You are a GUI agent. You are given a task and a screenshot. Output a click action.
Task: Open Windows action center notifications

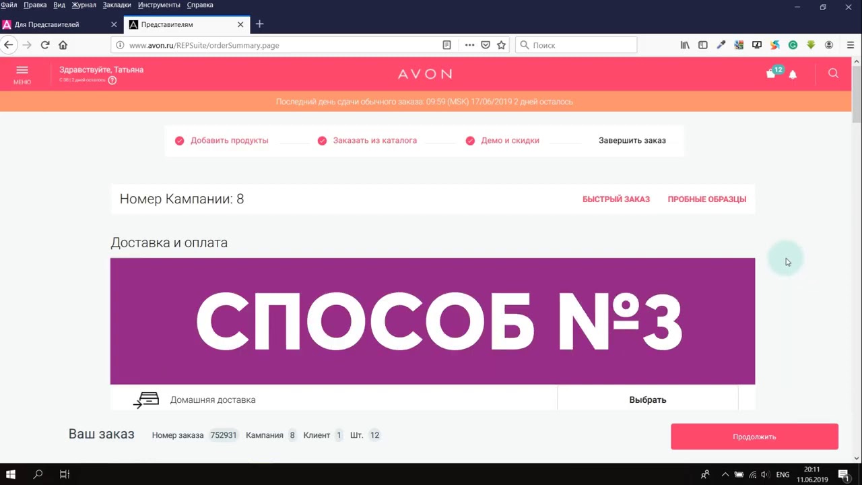[x=843, y=474]
